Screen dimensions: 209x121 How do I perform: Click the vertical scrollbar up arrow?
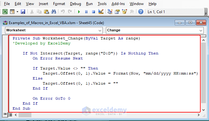coord(204,40)
